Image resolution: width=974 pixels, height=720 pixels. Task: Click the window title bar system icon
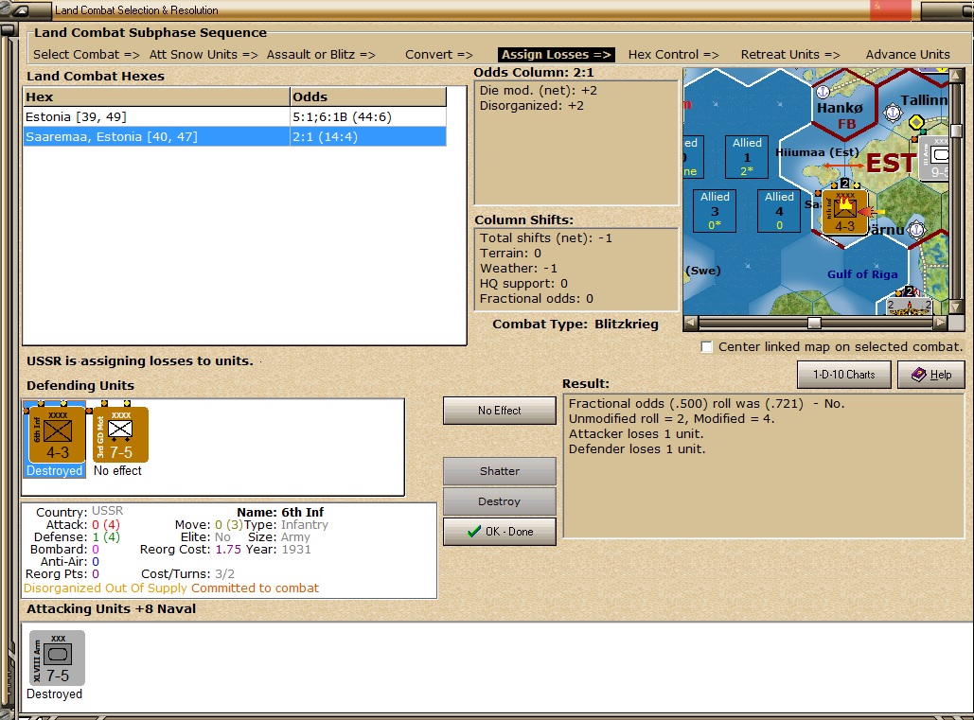pyautogui.click(x=19, y=9)
